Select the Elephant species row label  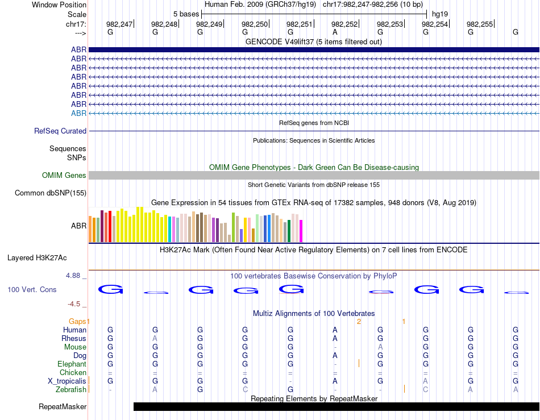pos(72,364)
